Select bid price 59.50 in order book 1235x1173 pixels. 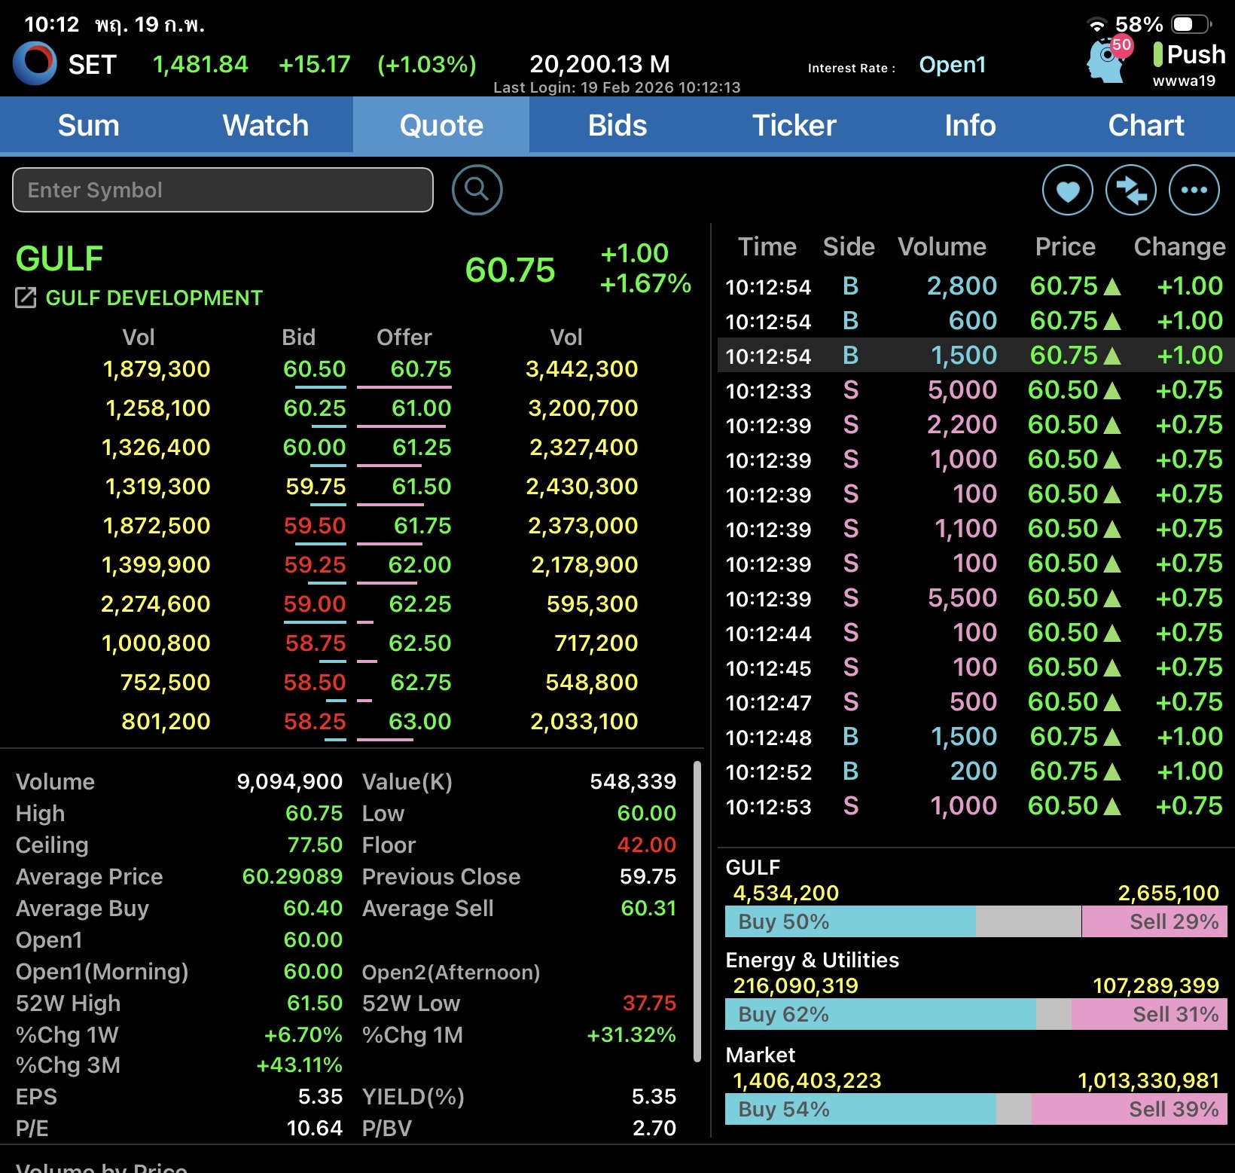pyautogui.click(x=314, y=526)
